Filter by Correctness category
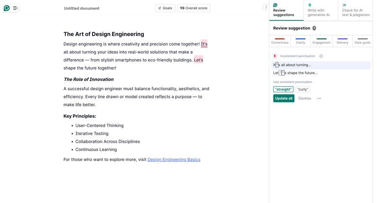The height and width of the screenshot is (203, 377). (x=280, y=41)
